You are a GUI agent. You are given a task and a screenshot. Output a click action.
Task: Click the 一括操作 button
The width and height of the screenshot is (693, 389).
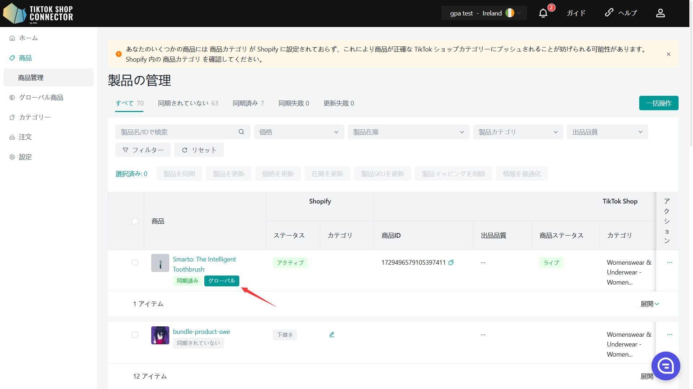pyautogui.click(x=659, y=103)
